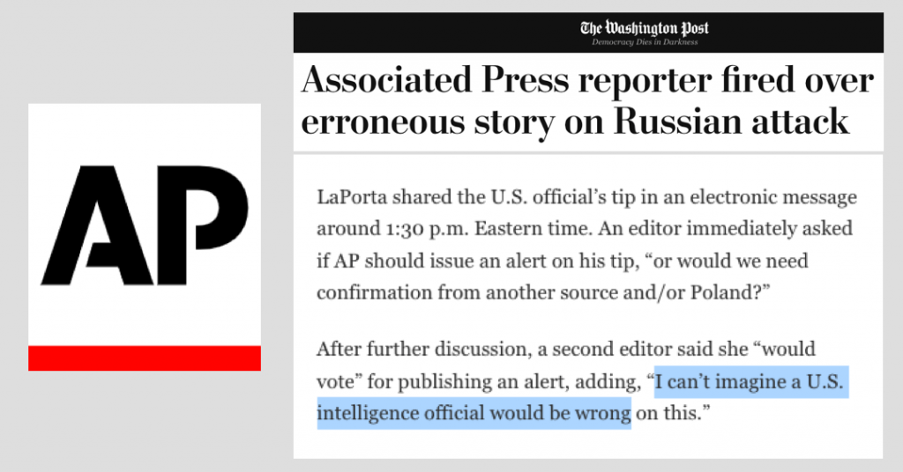This screenshot has height=472, width=903.
Task: Click The Washington Post masthead logo
Action: point(644,27)
